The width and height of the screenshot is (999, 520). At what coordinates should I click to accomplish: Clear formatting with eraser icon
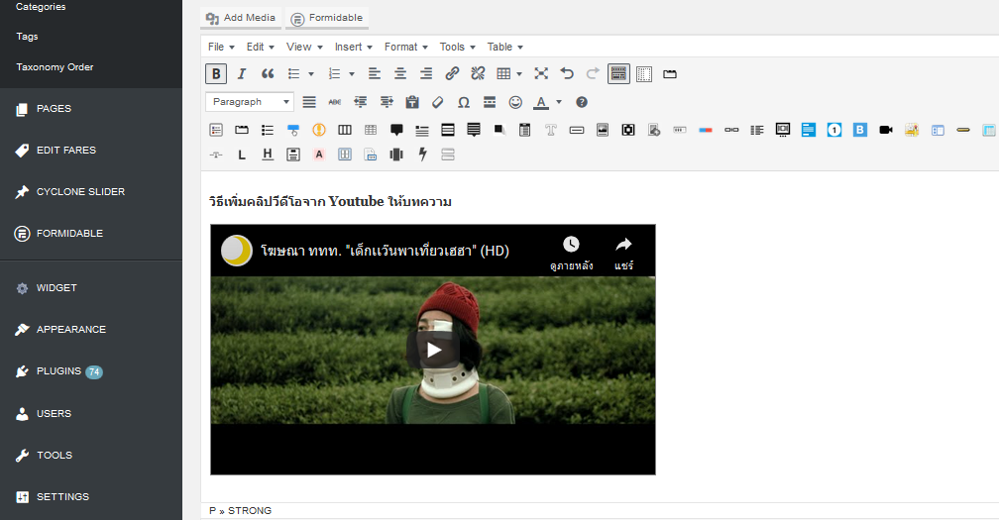(x=438, y=102)
